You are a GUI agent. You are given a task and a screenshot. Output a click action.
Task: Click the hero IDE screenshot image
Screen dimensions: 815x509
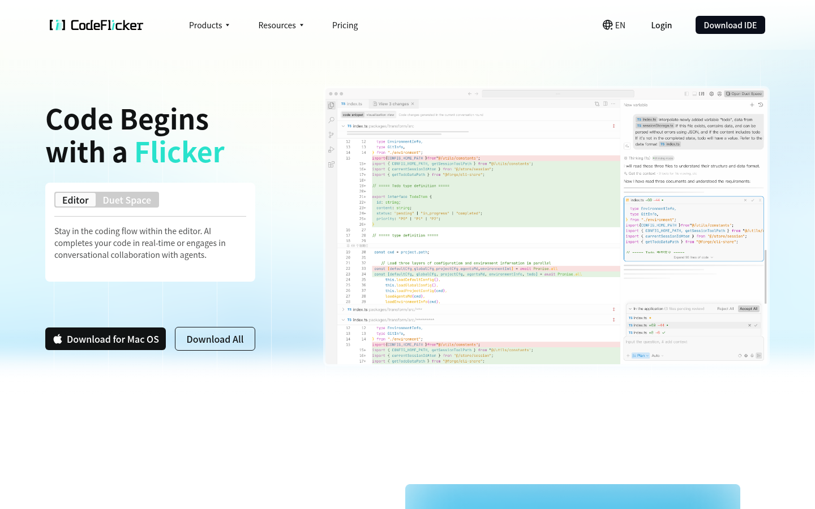click(x=547, y=226)
